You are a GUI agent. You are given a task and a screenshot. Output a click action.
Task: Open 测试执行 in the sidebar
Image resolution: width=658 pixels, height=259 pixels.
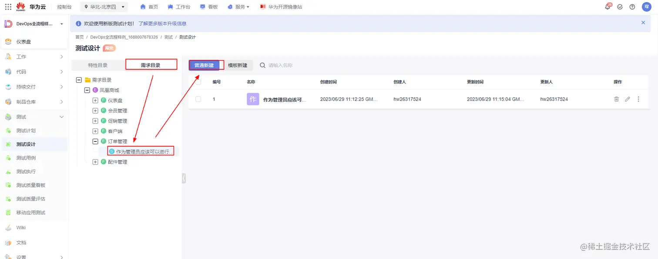[26, 171]
